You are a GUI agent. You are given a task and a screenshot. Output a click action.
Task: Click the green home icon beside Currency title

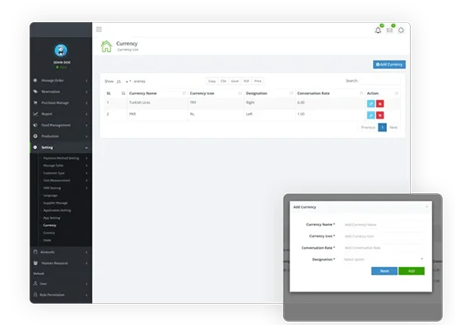[107, 47]
